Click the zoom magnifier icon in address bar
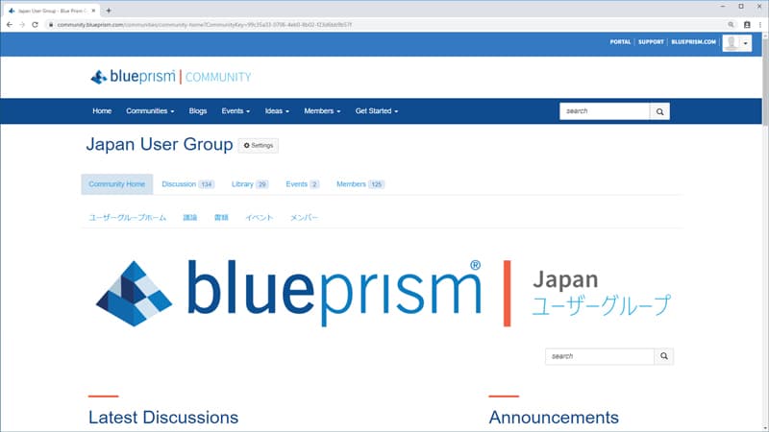 coord(731,25)
